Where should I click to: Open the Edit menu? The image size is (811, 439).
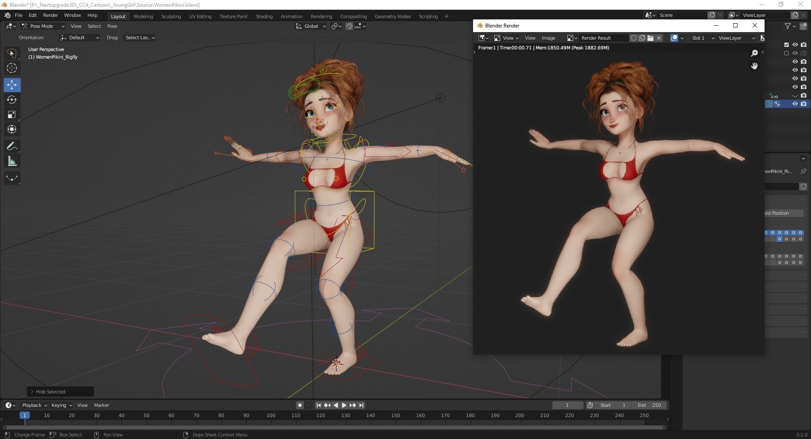point(33,15)
